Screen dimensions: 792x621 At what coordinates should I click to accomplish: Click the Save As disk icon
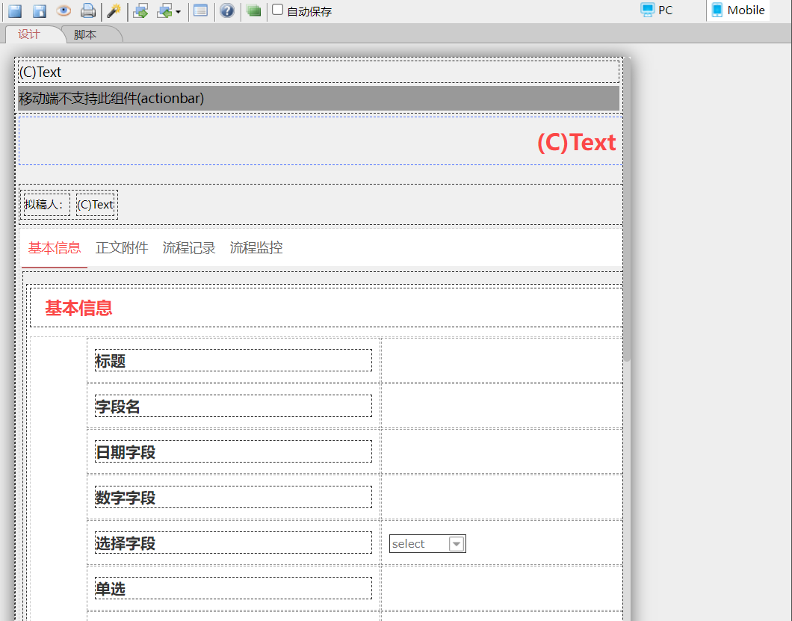click(37, 11)
